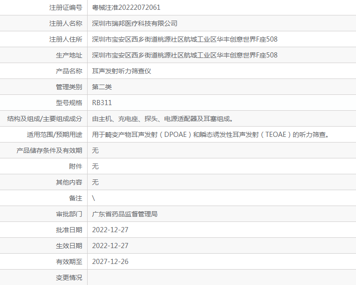Screen dimensions: 356x285
Task: Click the intended use text mentioning DPOAE
Action: [210, 135]
